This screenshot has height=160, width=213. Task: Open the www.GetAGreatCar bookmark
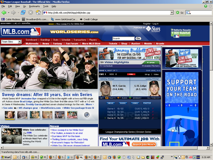click(x=64, y=19)
